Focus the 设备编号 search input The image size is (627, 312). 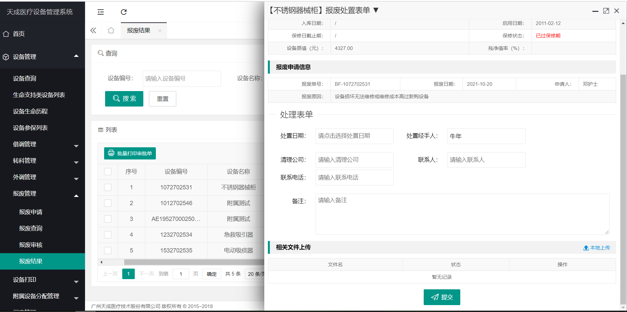tap(182, 79)
